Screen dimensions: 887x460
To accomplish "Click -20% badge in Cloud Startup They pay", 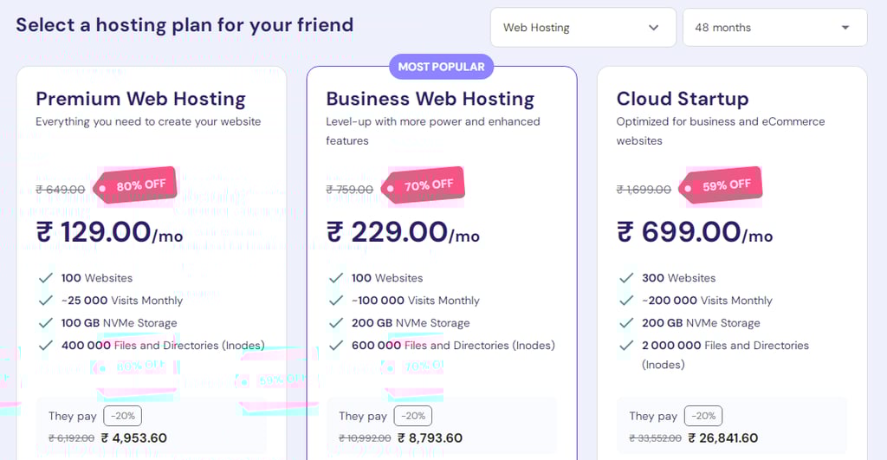I will (703, 416).
